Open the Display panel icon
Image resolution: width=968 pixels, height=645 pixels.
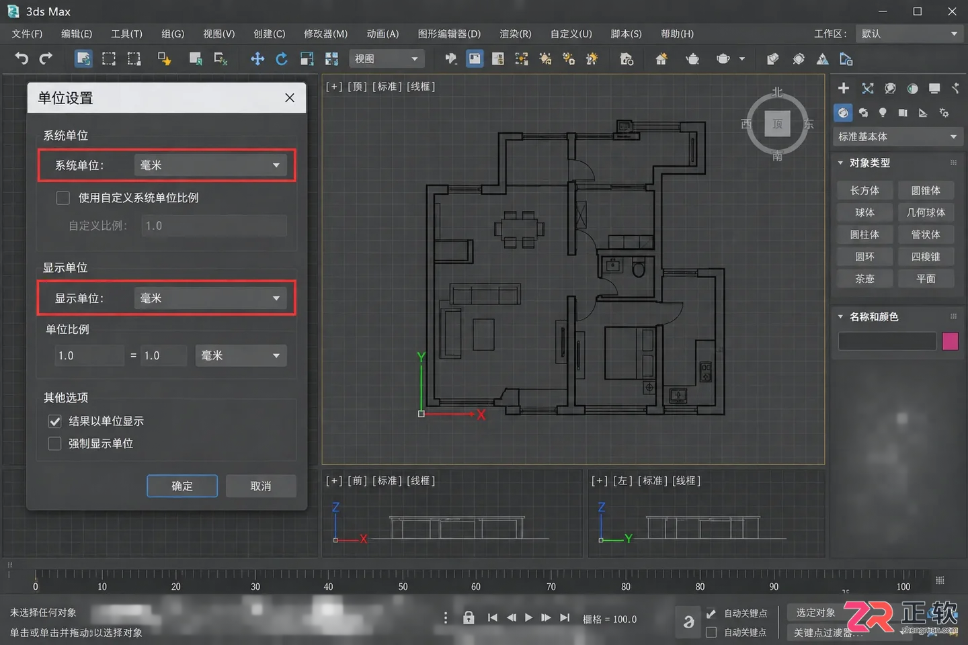(x=934, y=88)
